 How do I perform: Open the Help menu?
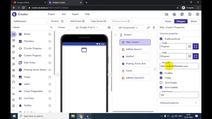pyautogui.click(x=87, y=14)
